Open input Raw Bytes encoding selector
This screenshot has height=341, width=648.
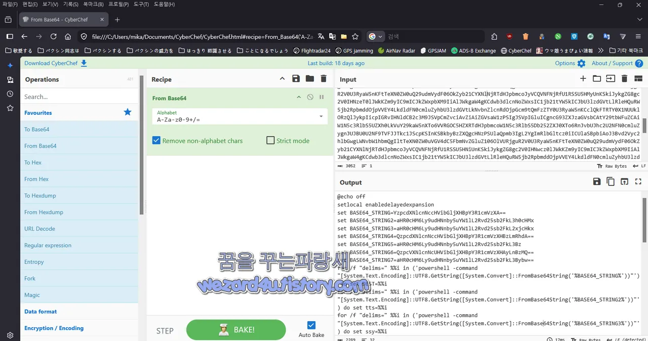tap(612, 166)
